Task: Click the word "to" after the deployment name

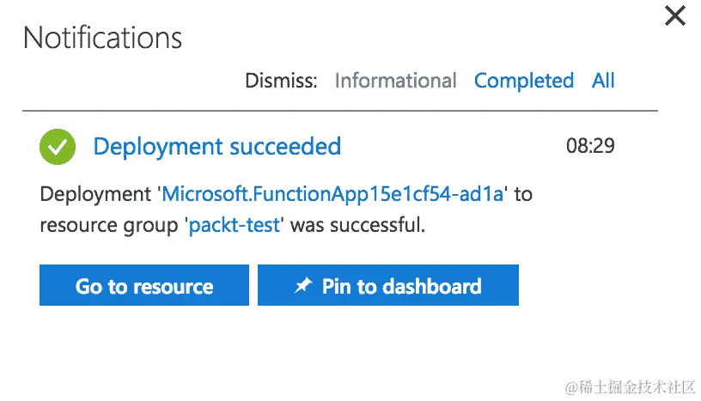Action: point(523,194)
